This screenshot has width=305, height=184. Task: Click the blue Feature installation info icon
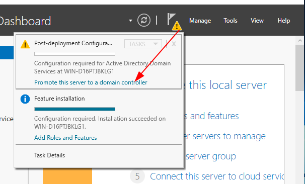click(x=25, y=99)
